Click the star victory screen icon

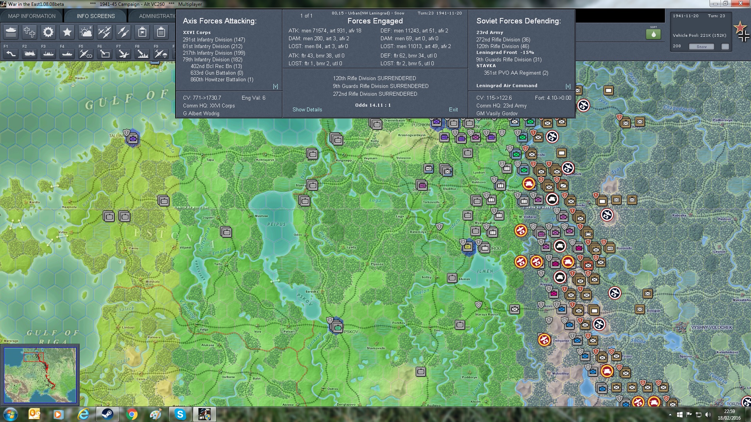pyautogui.click(x=67, y=32)
